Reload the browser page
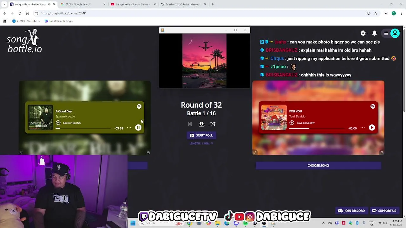 tap(20, 13)
